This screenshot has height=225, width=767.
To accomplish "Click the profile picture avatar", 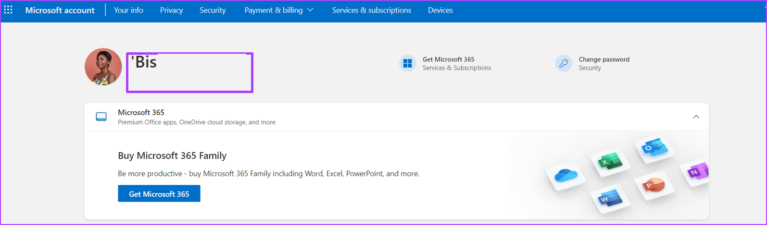I will (103, 67).
